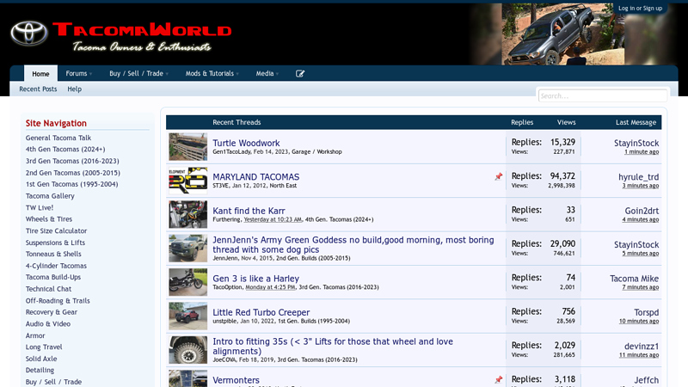Click thread starter Gen1TacoLady name
This screenshot has height=387, width=688.
coord(231,152)
